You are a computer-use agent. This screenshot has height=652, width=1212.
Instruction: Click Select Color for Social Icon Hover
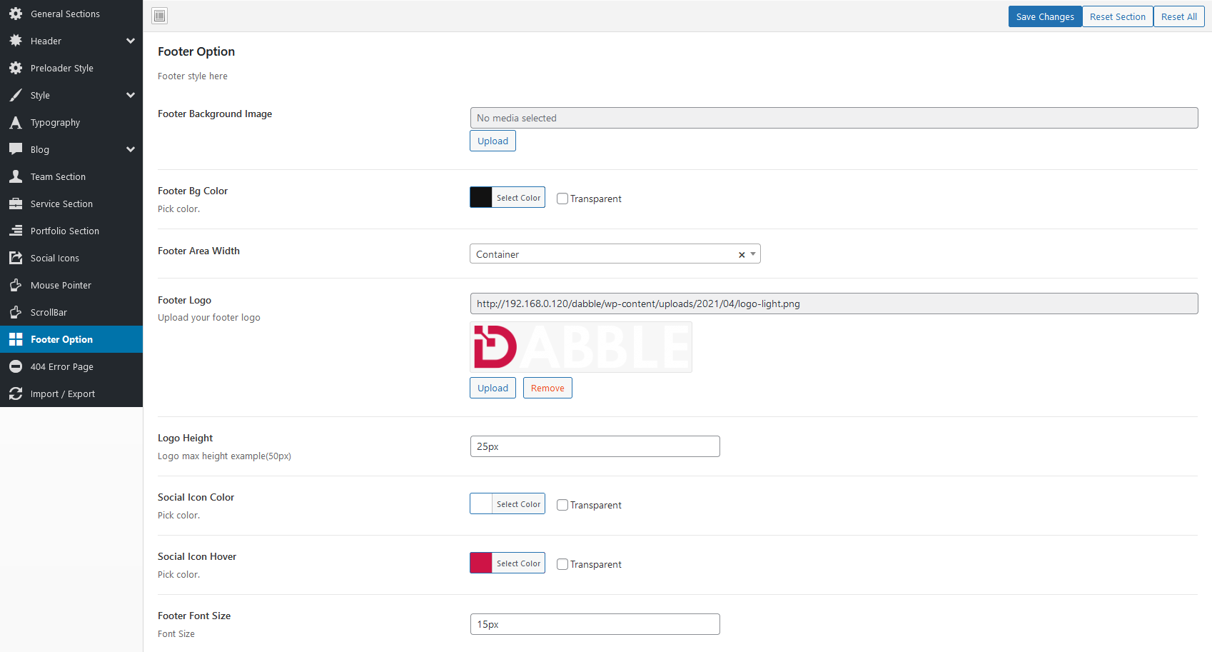[x=518, y=563]
